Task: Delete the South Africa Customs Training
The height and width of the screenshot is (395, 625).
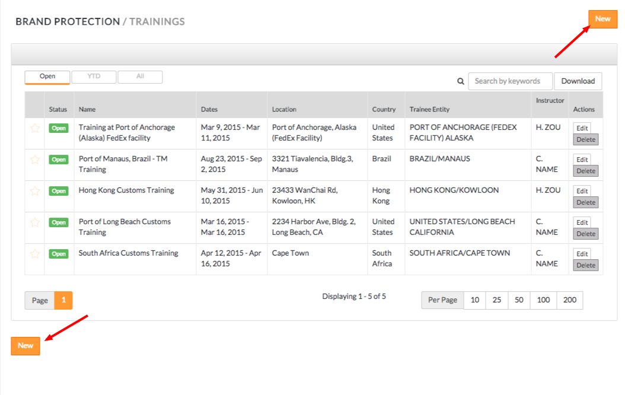Action: 585,265
